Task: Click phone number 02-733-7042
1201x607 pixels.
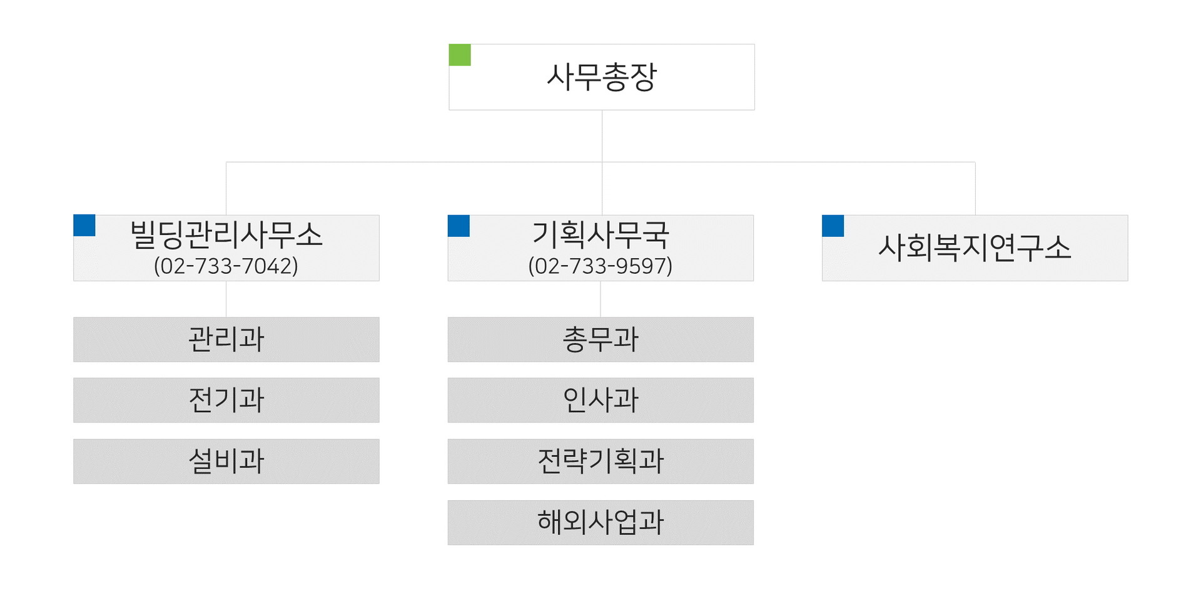Action: tap(226, 266)
